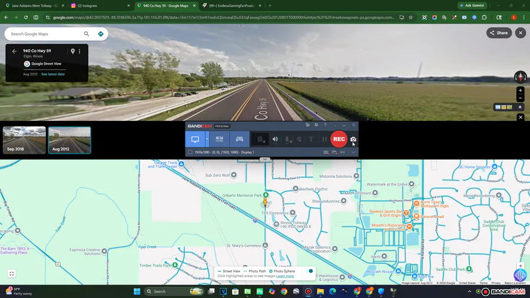
Task: Show hidden system tray icons
Action: click(469, 292)
